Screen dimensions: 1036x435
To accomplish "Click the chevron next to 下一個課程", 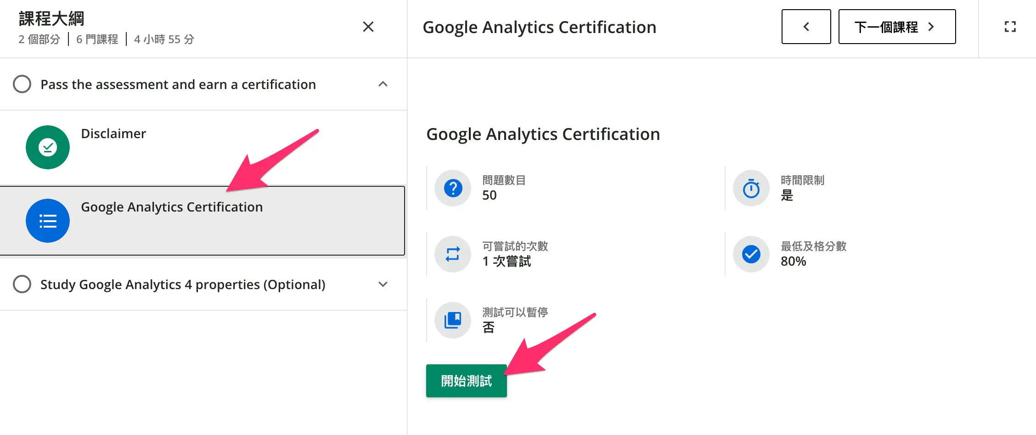I will [x=931, y=27].
